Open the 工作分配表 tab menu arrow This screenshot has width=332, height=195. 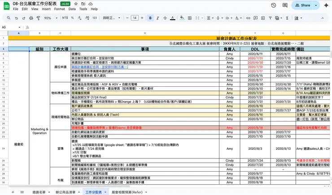pos(105,192)
